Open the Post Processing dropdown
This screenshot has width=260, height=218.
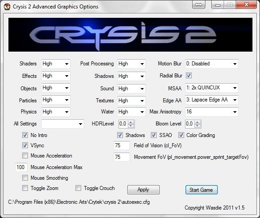pyautogui.click(x=131, y=64)
